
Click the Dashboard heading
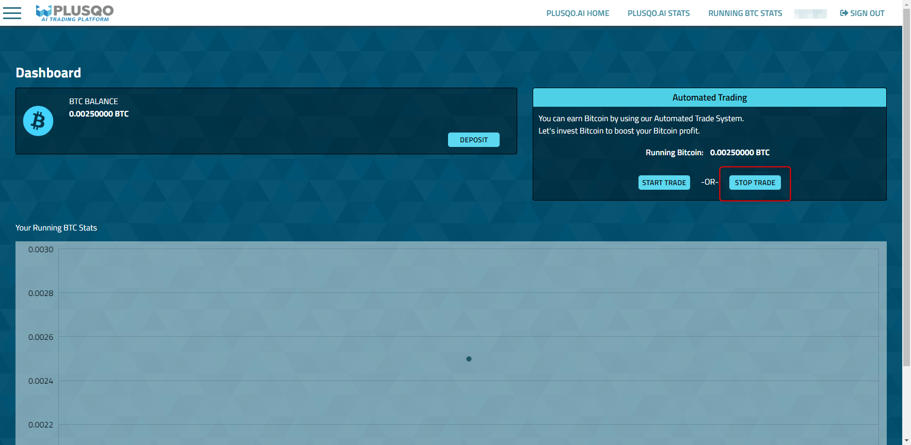click(49, 73)
